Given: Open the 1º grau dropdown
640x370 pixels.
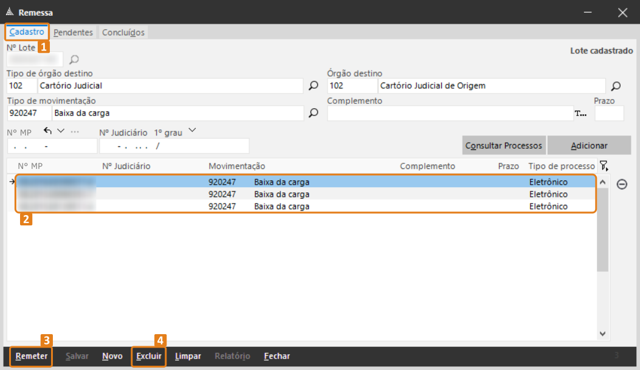Looking at the screenshot, I should pyautogui.click(x=192, y=131).
